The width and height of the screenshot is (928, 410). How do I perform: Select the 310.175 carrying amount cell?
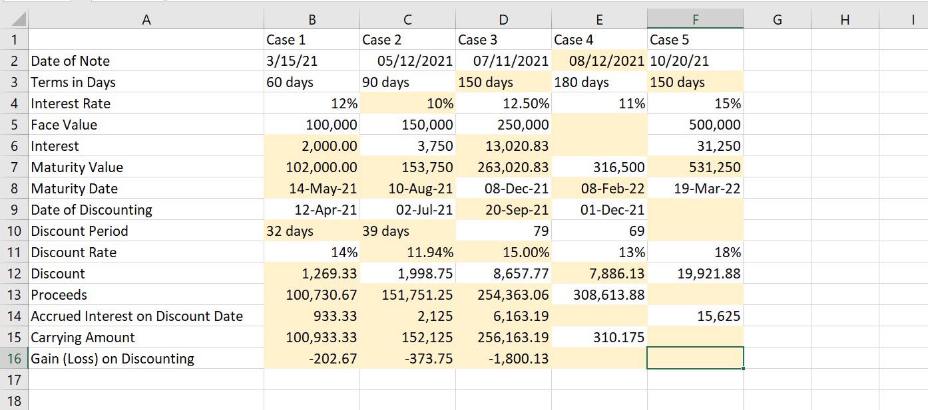coord(599,337)
